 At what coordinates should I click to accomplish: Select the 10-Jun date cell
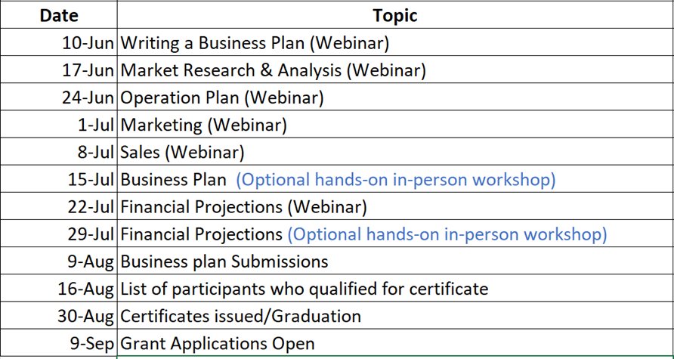coord(88,43)
